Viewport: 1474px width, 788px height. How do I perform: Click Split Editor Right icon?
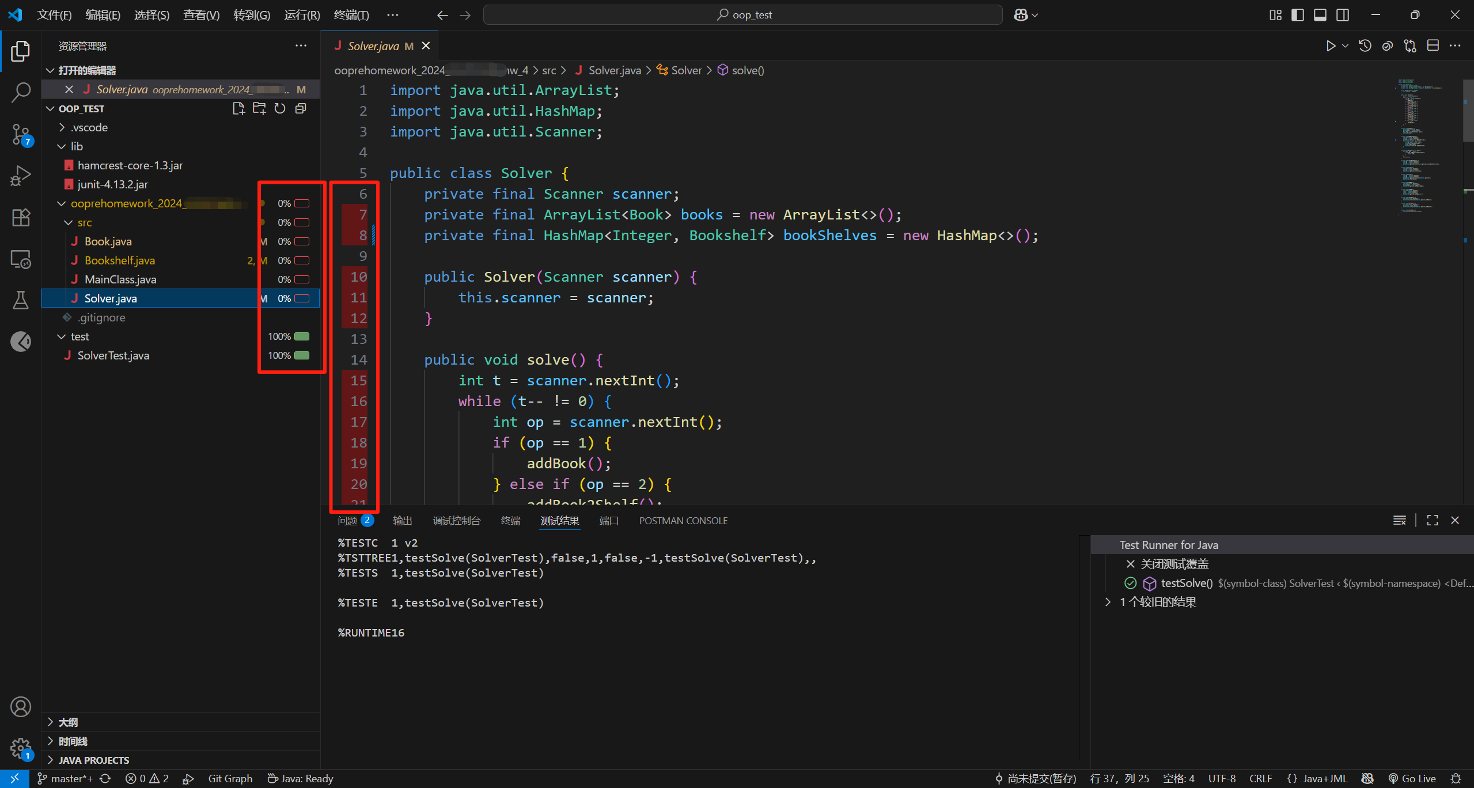(1433, 46)
